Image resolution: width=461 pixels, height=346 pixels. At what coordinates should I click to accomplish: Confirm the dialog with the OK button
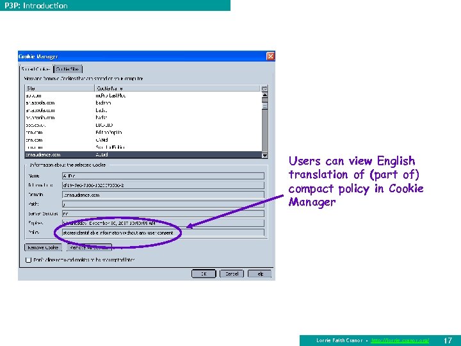coord(204,274)
